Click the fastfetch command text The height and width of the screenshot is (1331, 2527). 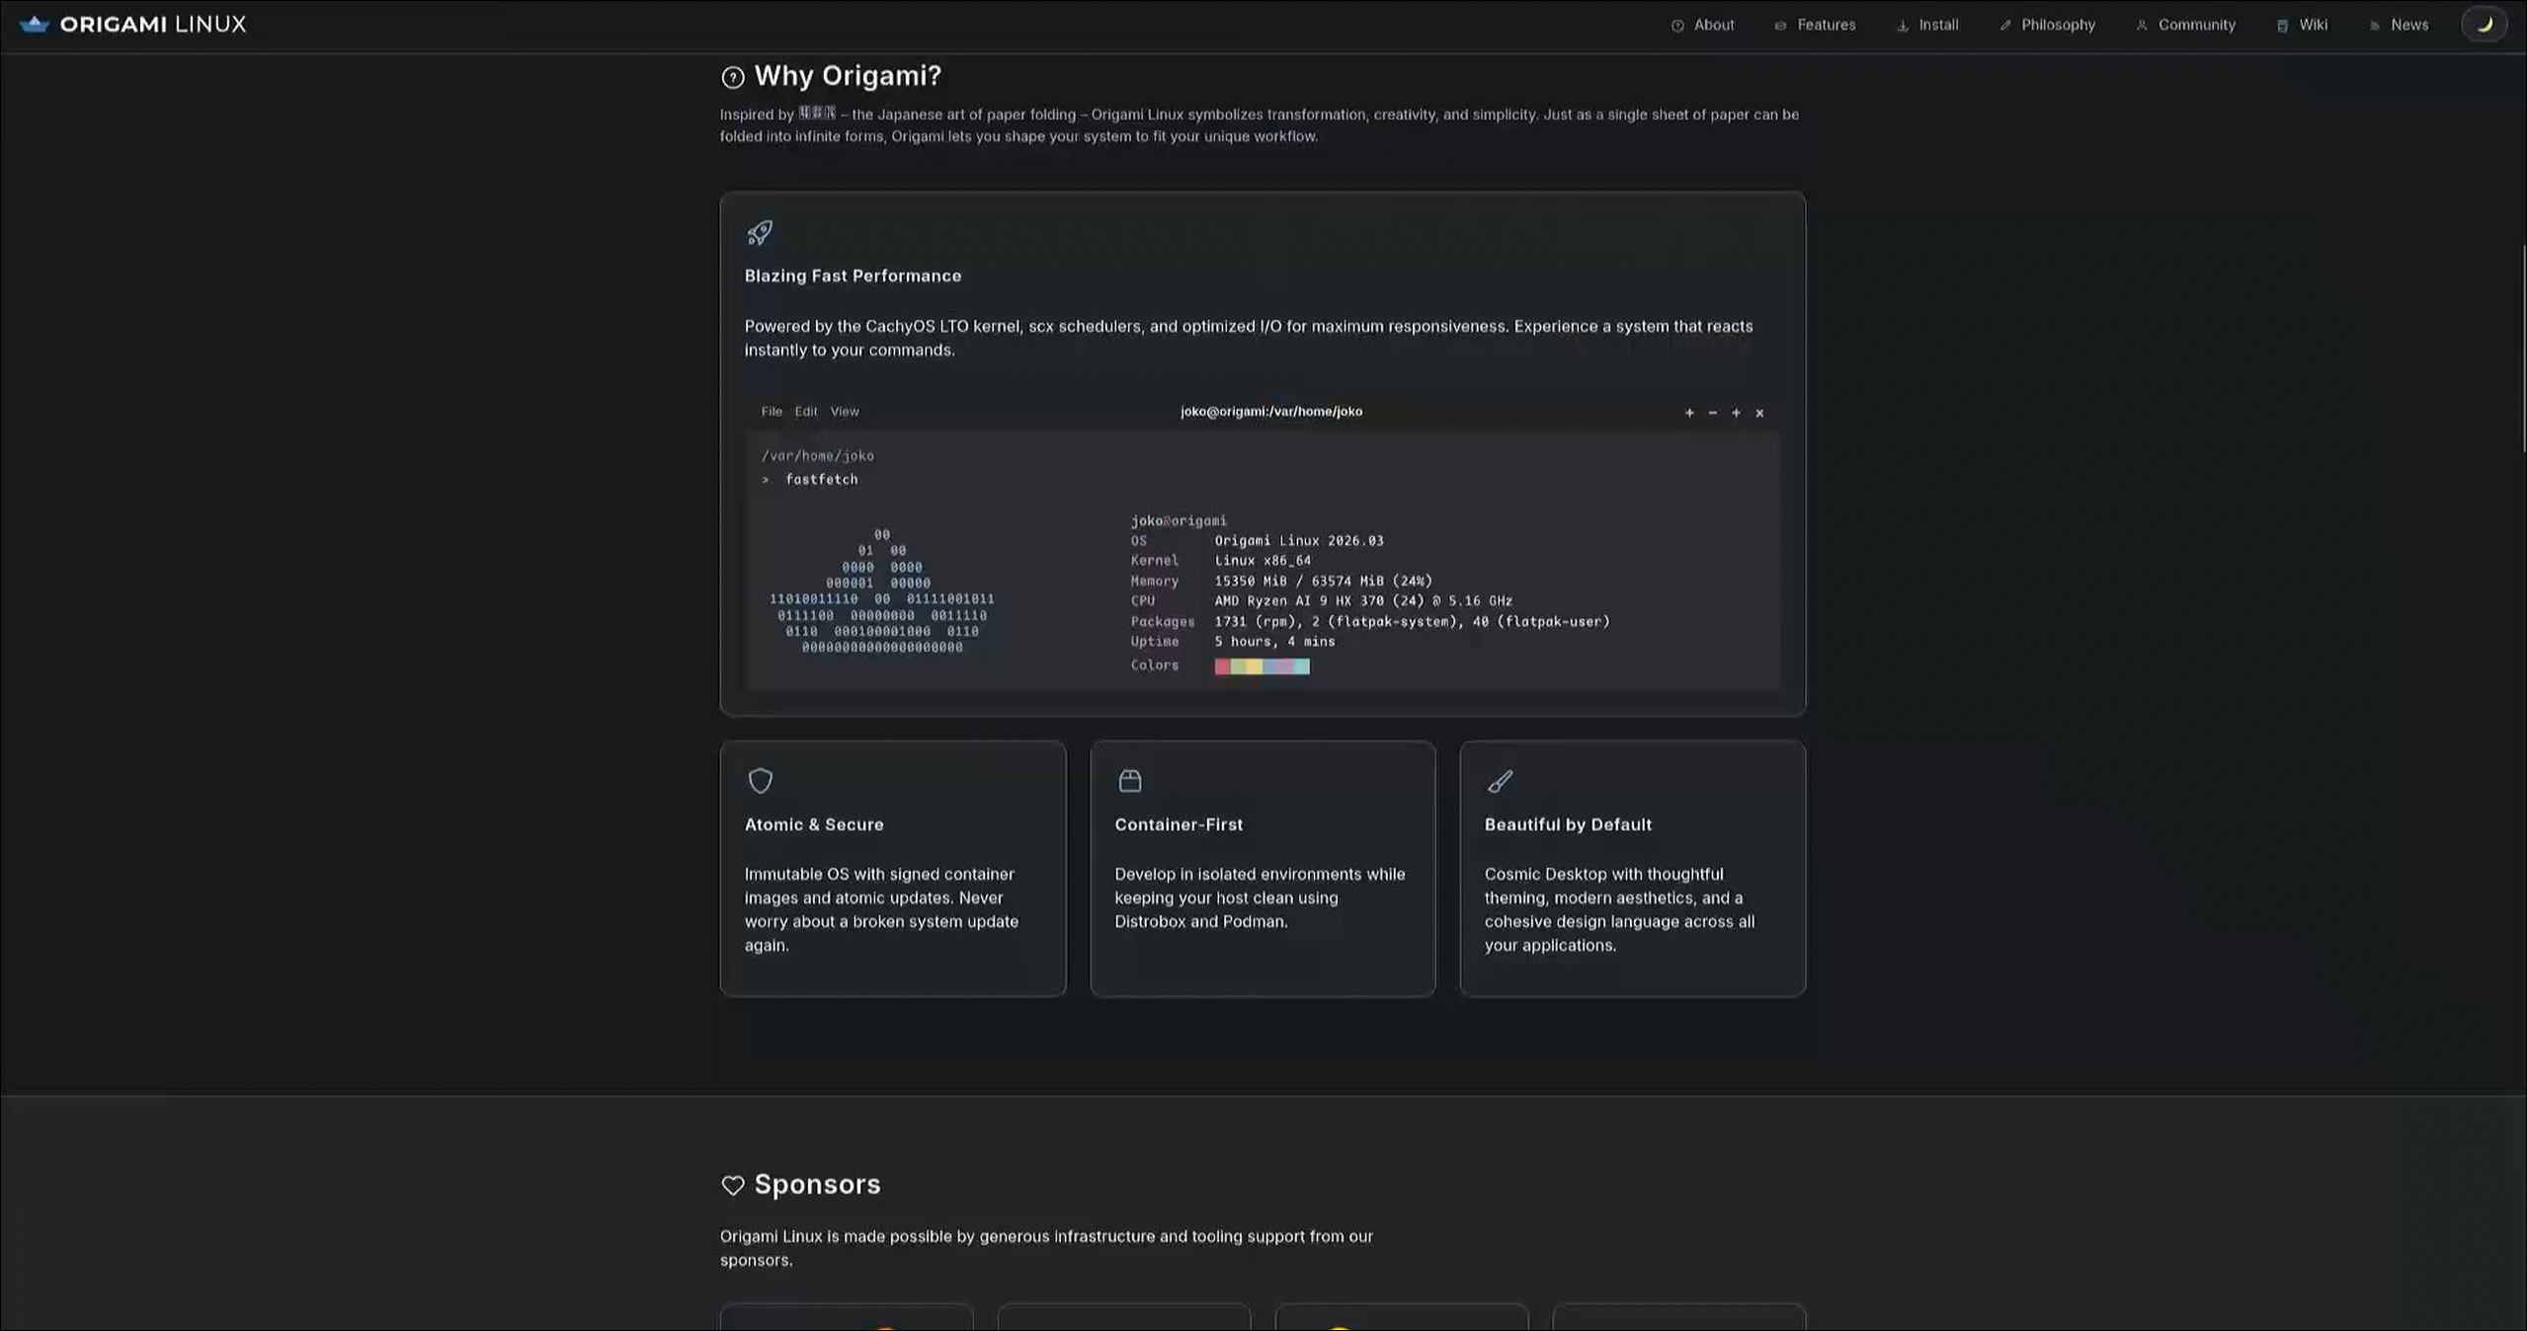(822, 480)
